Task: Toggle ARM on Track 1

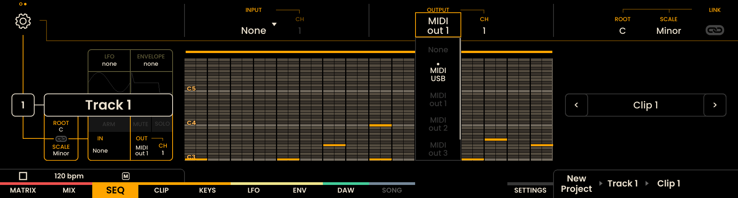Action: point(109,124)
